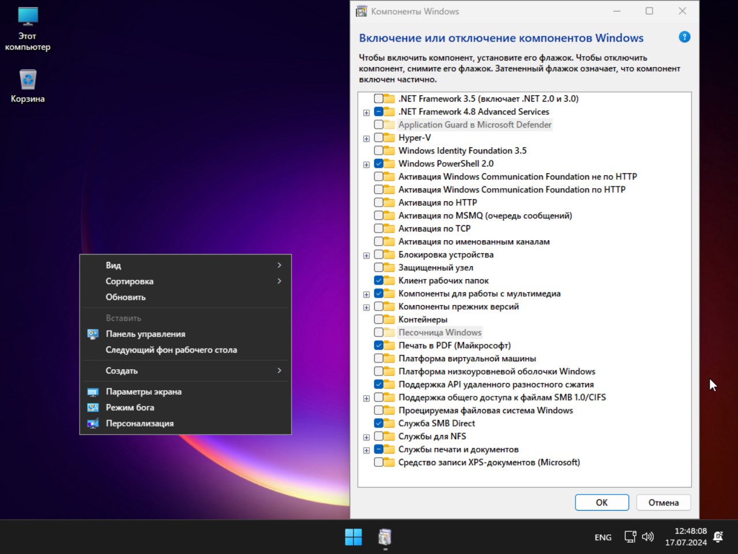738x554 pixels.
Task: Expand .NET Framework 4.8 Advanced Services node
Action: point(366,113)
